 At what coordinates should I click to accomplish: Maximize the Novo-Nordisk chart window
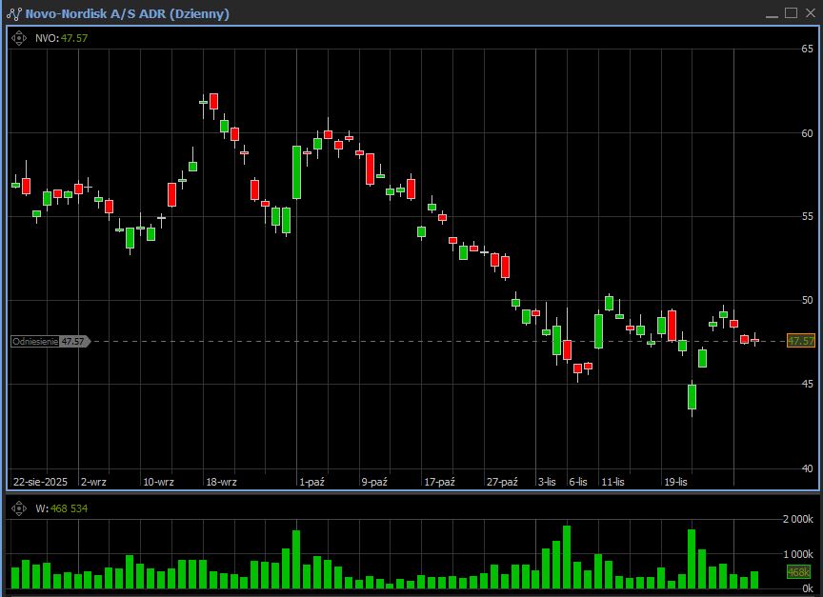click(790, 13)
